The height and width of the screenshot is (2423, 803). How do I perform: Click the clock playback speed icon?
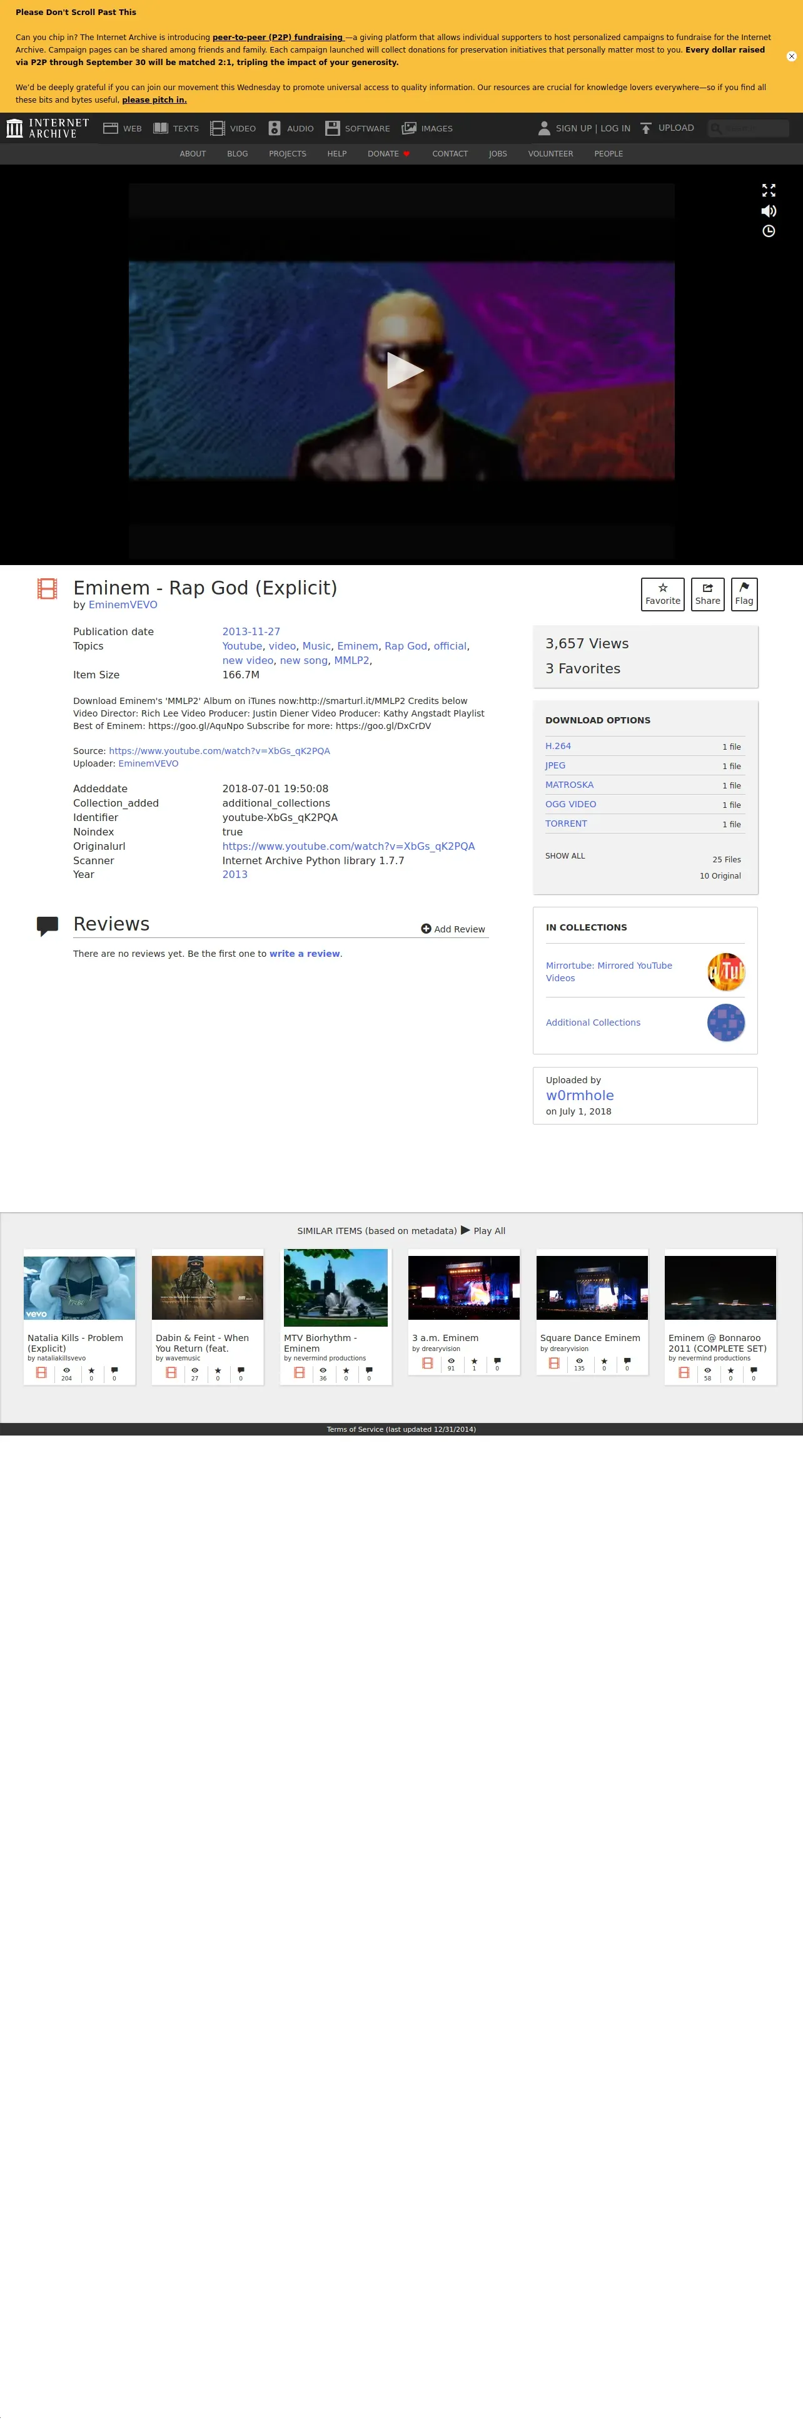(768, 232)
